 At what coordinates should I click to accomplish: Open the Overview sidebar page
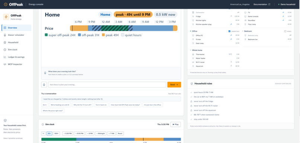click(16, 28)
